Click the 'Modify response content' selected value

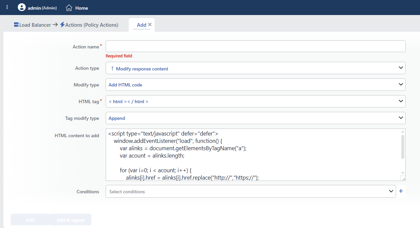pyautogui.click(x=142, y=69)
